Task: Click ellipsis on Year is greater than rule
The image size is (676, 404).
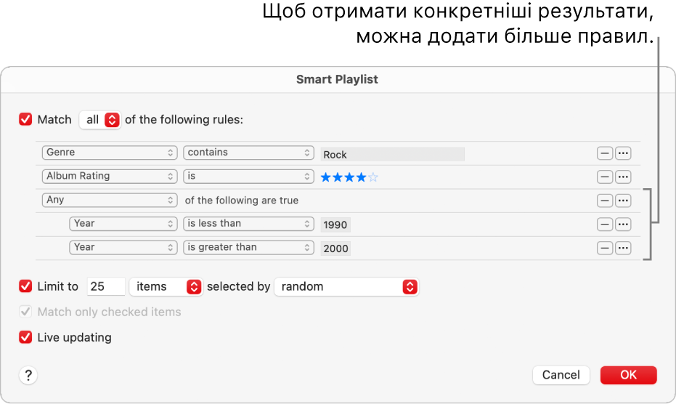Action: pos(623,248)
